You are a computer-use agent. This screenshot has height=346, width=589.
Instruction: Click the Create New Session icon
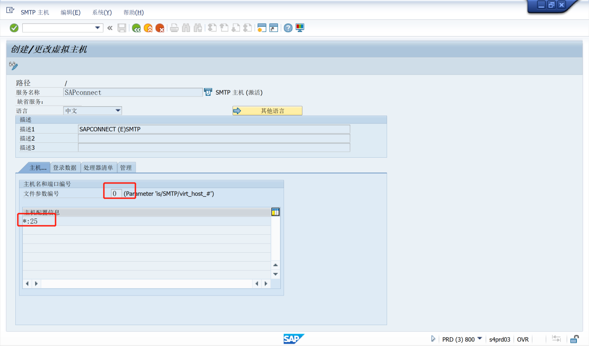click(262, 28)
